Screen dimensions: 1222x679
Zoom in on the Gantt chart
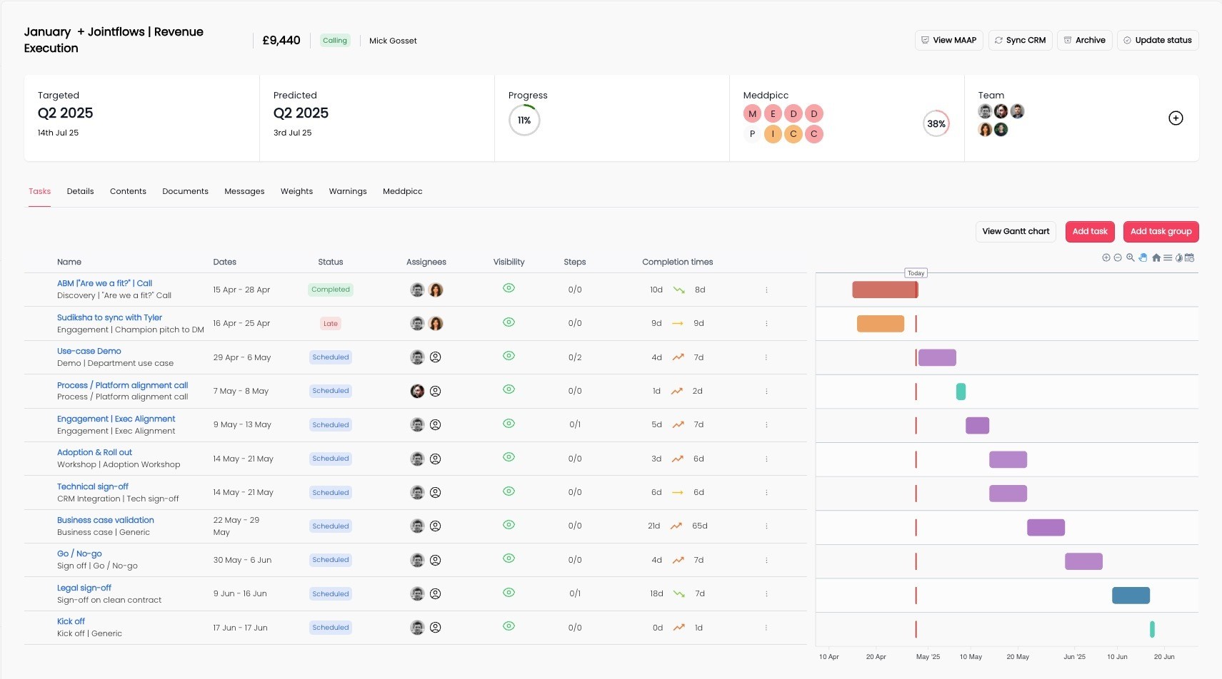[x=1106, y=257]
